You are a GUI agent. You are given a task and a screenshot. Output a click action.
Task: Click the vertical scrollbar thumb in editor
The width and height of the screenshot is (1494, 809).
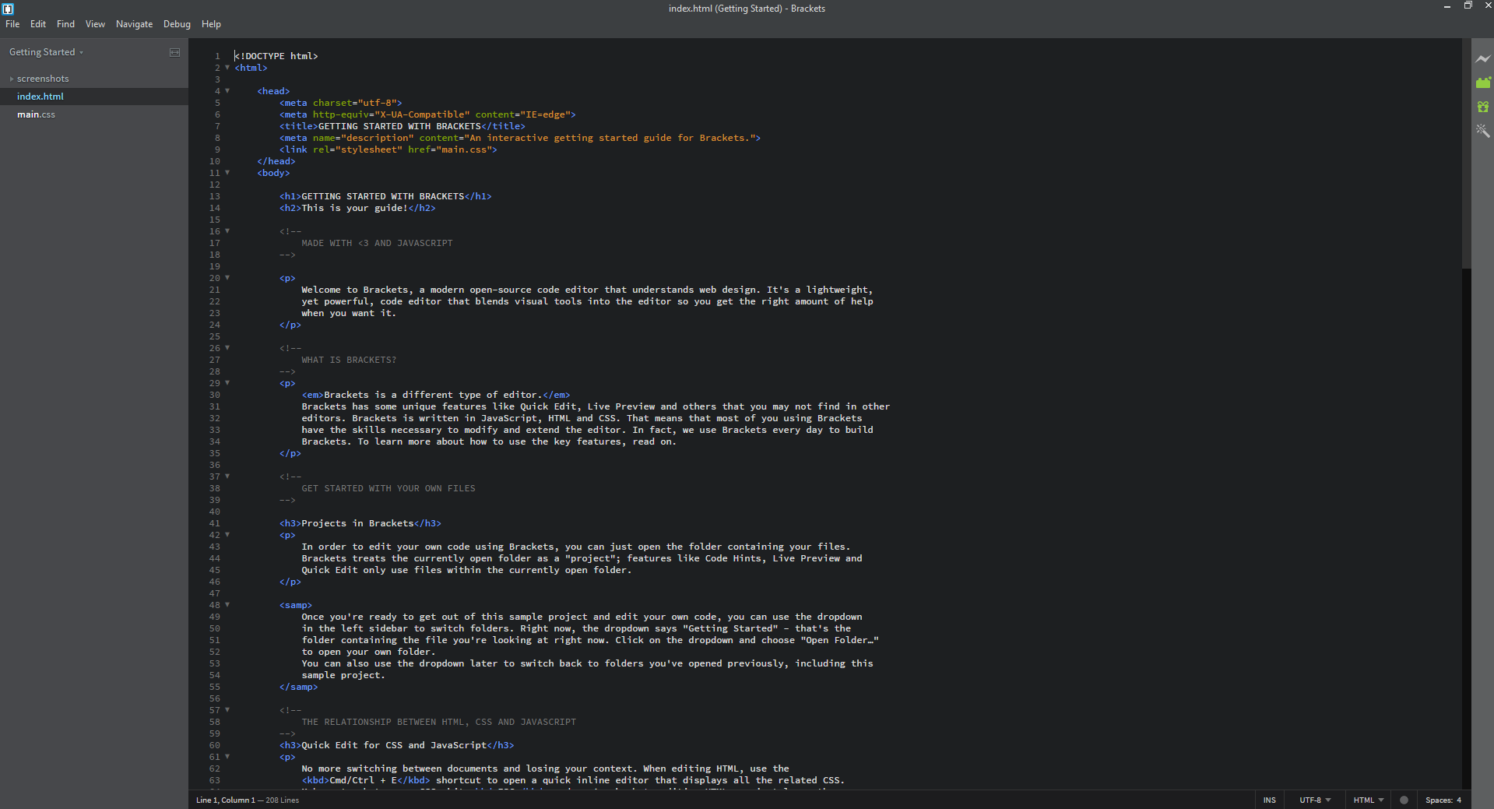[1466, 156]
